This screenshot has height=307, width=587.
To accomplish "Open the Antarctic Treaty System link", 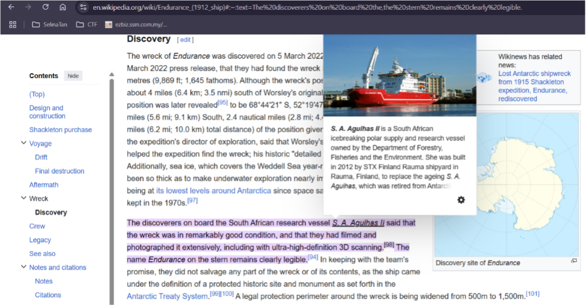I will point(167,297).
